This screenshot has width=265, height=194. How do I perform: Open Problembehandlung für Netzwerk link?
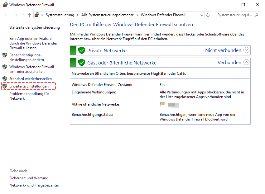pos(29,96)
